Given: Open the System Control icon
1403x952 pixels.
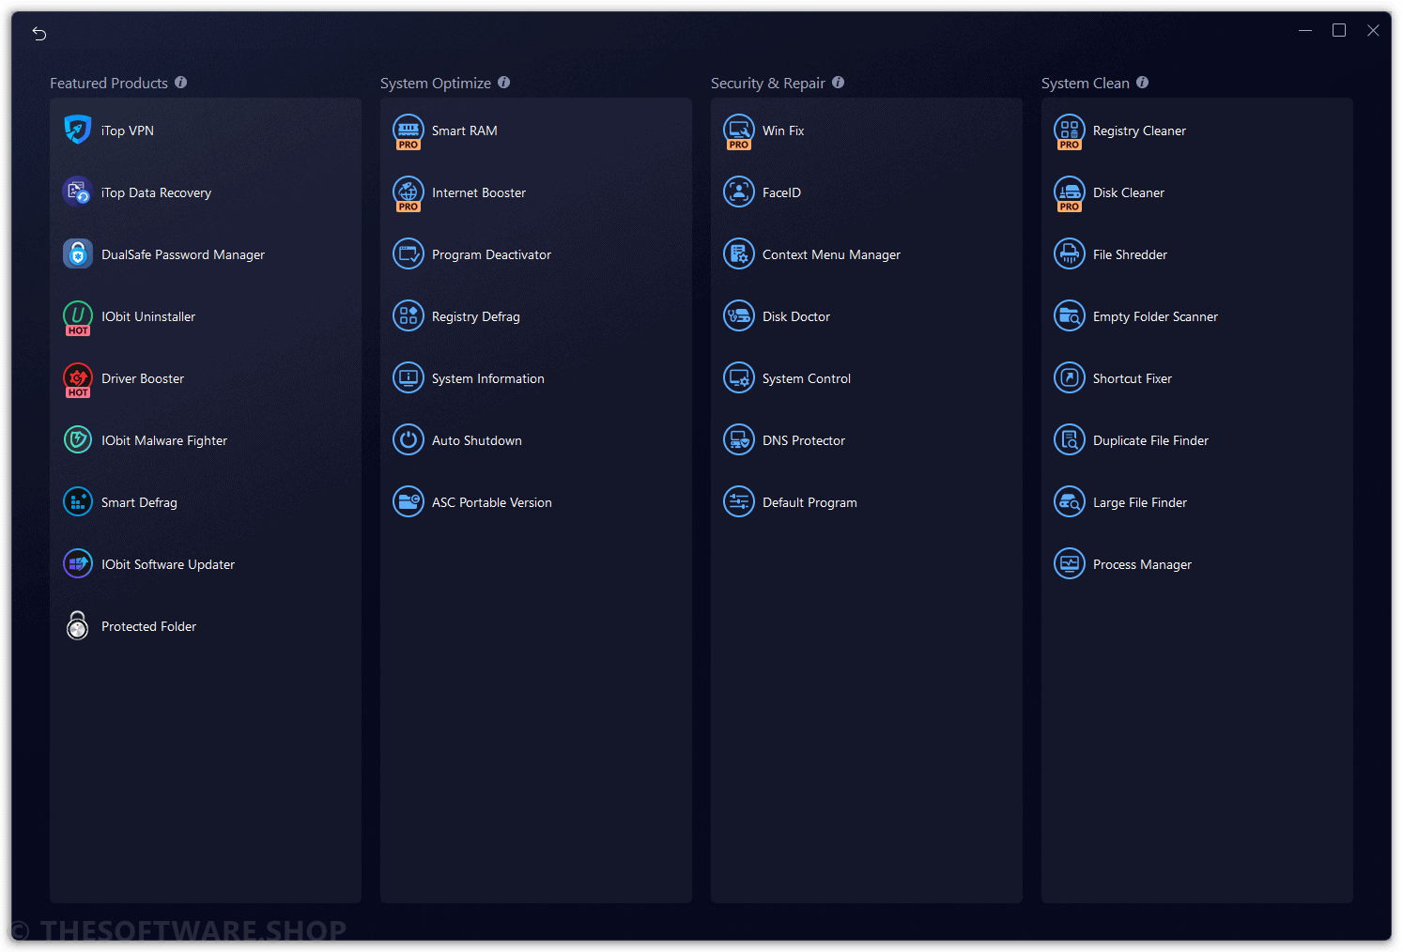Looking at the screenshot, I should tap(739, 377).
